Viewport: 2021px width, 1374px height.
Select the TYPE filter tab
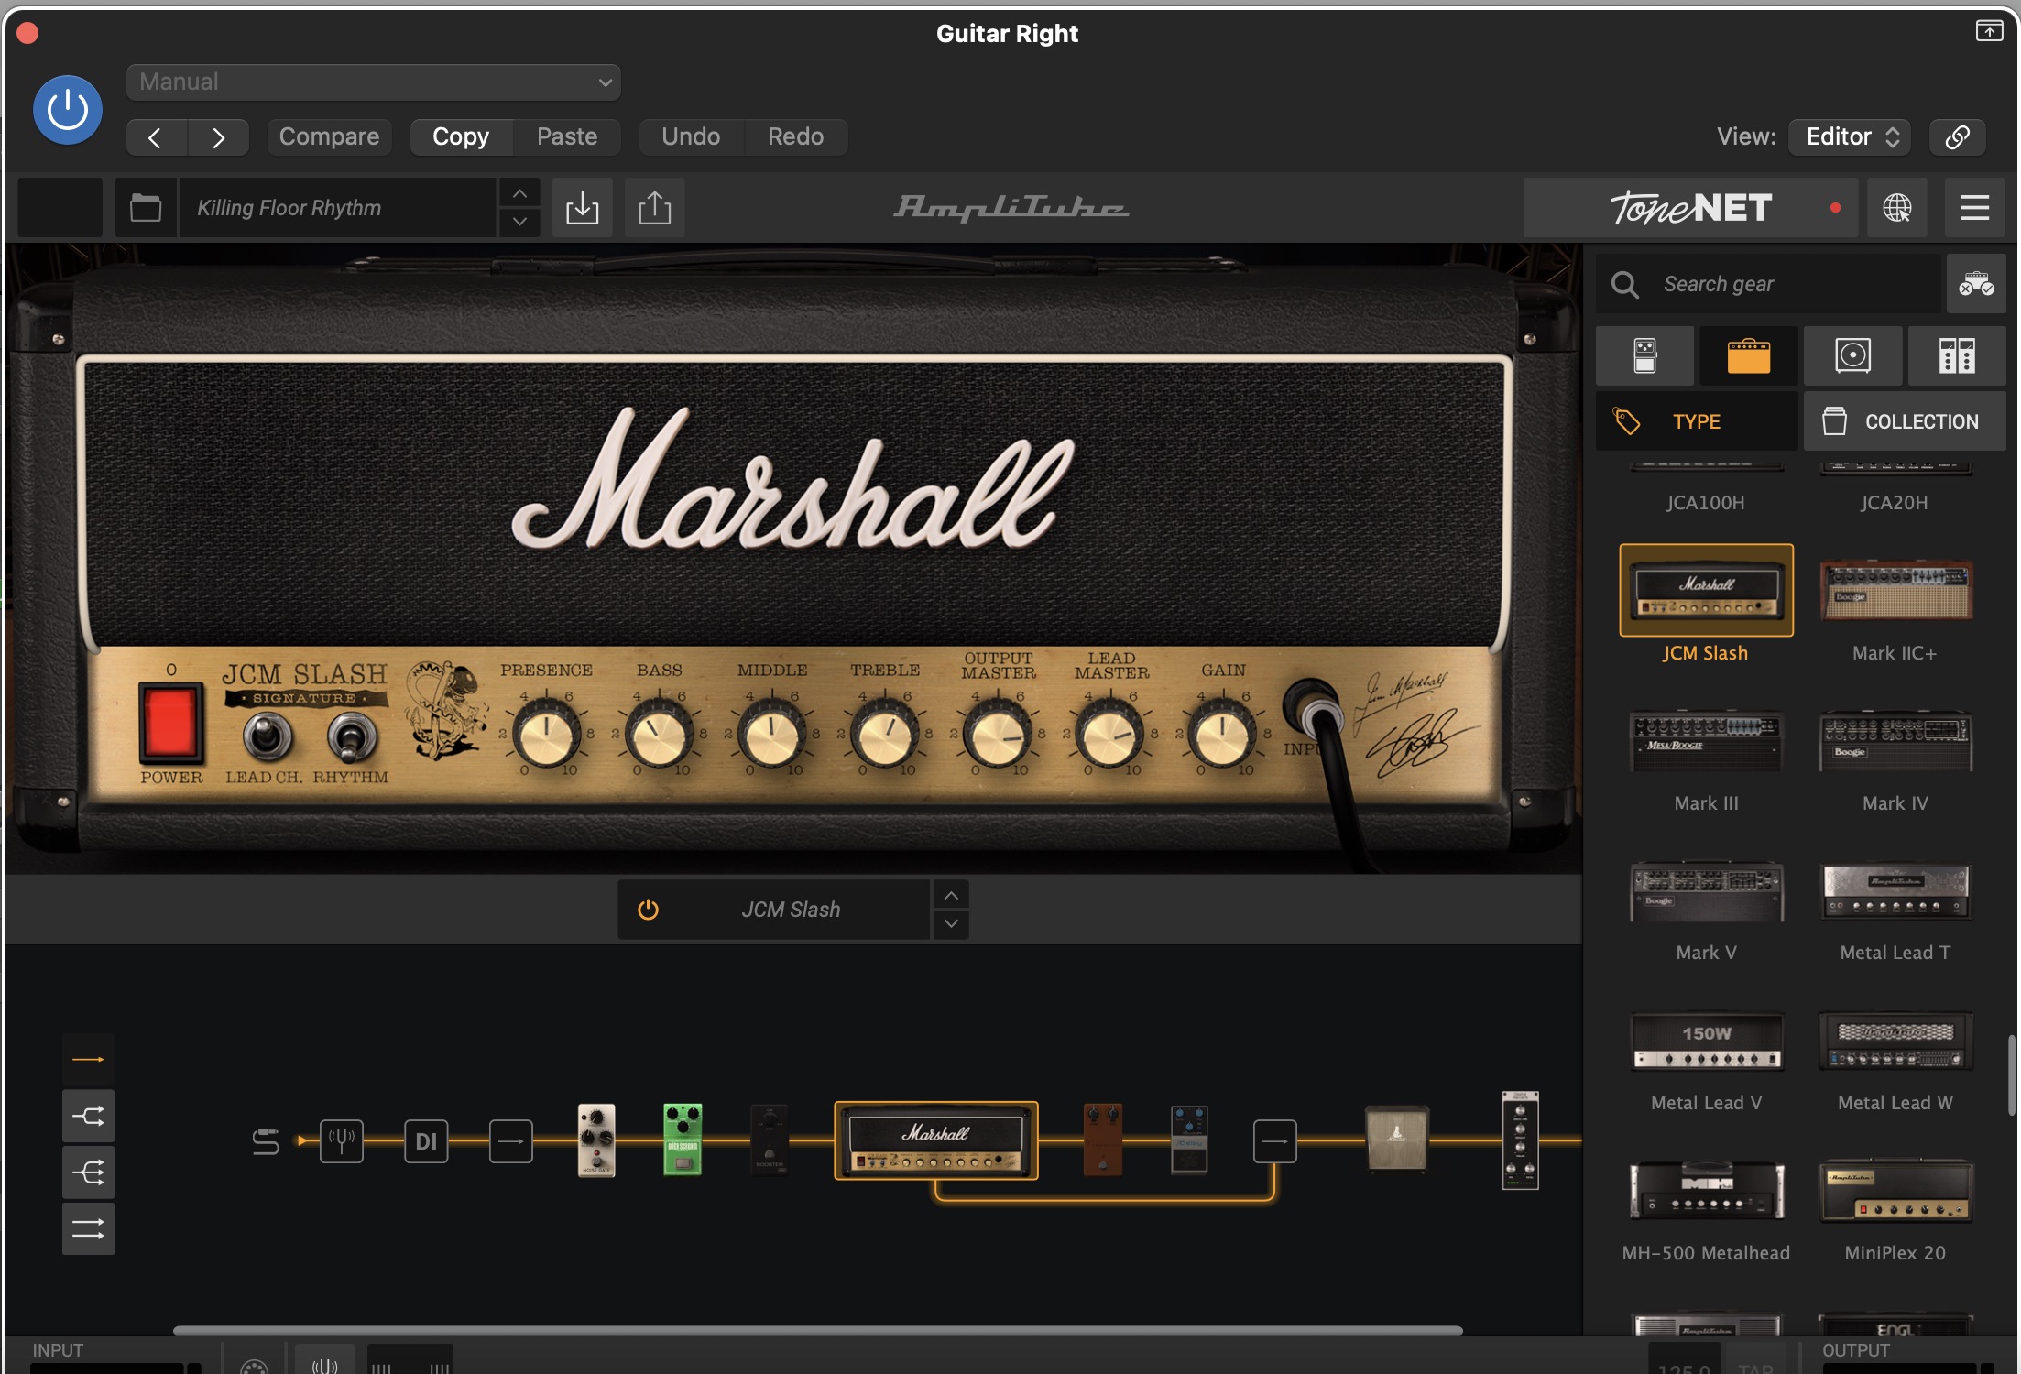point(1697,421)
